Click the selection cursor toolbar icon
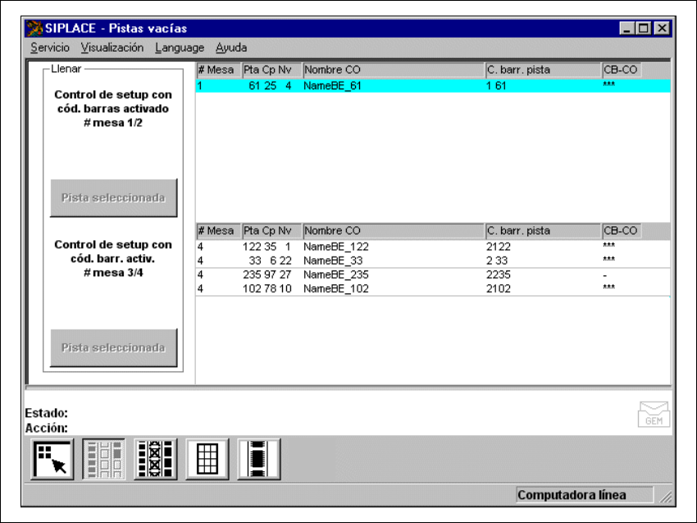This screenshot has height=523, width=697. [53, 459]
